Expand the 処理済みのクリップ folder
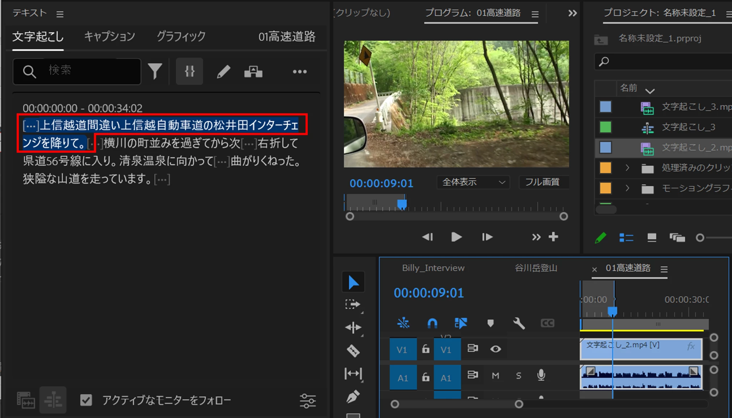 pos(627,168)
